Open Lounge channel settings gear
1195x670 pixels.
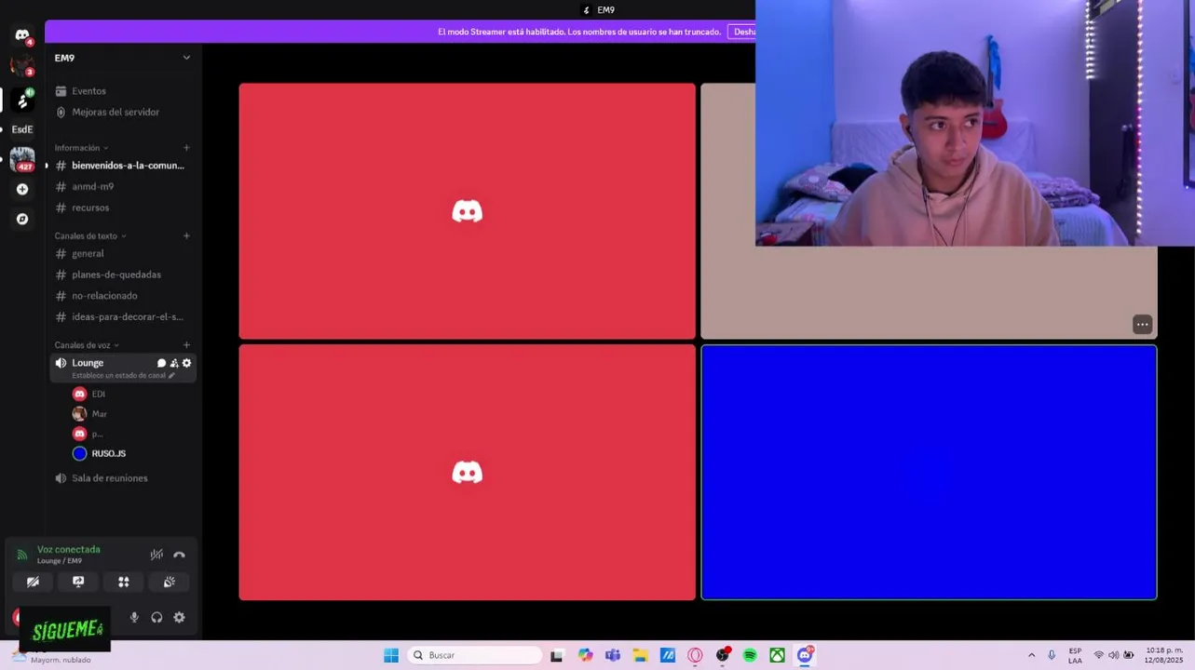click(x=186, y=363)
